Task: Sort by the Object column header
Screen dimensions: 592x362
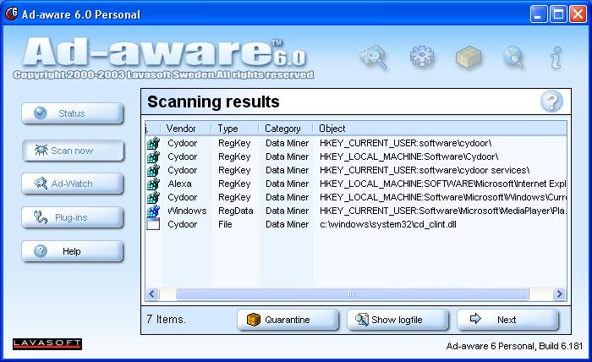Action: 440,129
